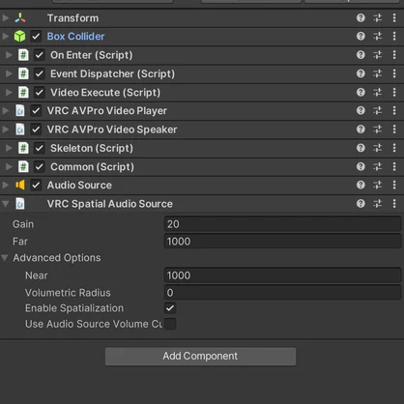Collapse the Advanced Options section

pyautogui.click(x=5, y=258)
